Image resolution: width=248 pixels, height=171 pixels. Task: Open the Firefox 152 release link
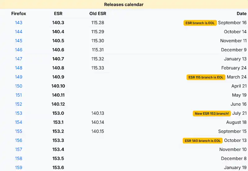coord(19,104)
